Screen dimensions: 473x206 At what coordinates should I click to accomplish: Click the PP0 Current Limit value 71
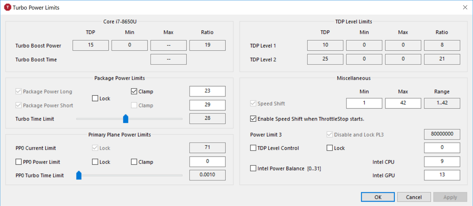207,148
